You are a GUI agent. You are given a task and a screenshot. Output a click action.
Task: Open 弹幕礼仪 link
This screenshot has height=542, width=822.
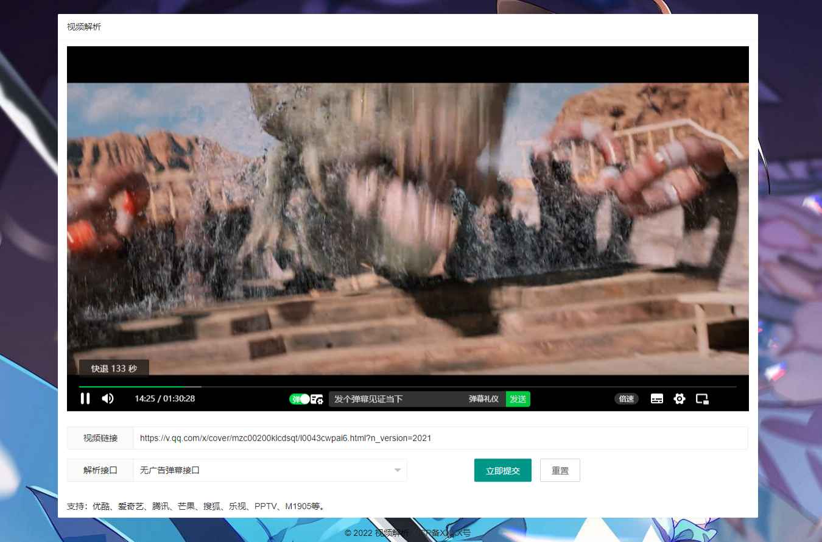point(483,399)
